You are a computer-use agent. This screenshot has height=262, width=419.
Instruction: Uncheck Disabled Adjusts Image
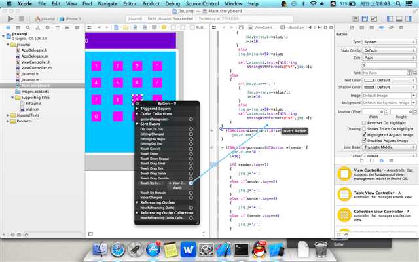tap(364, 140)
